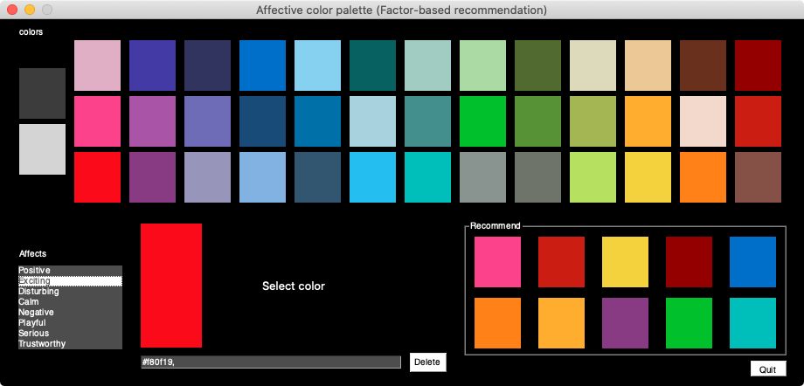The width and height of the screenshot is (804, 386).
Task: Choose Negative in the Affects list
Action: pos(36,313)
